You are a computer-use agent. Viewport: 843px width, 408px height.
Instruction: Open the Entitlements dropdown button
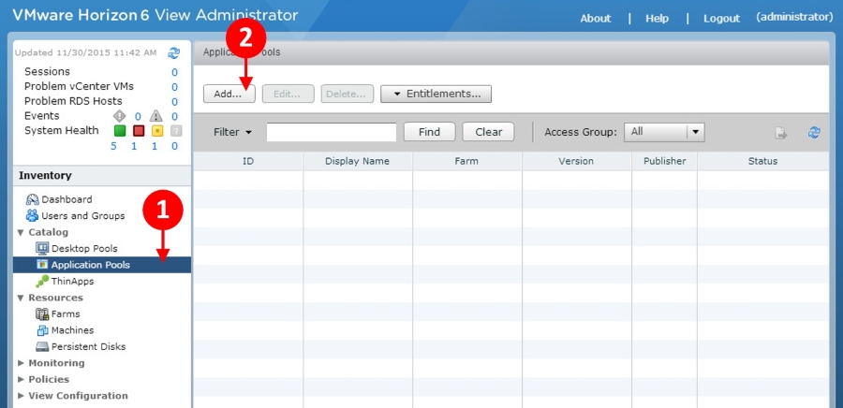pyautogui.click(x=436, y=94)
